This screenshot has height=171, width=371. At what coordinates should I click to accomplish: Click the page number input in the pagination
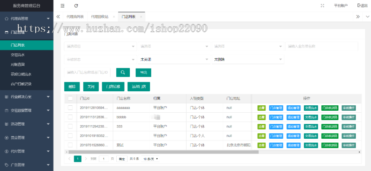pos(103,159)
